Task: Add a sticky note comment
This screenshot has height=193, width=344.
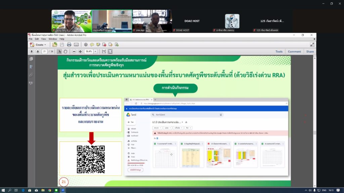Action: pos(92,45)
